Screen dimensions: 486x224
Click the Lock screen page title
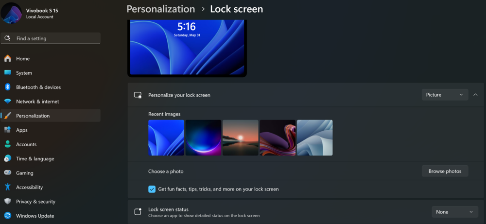(x=237, y=9)
